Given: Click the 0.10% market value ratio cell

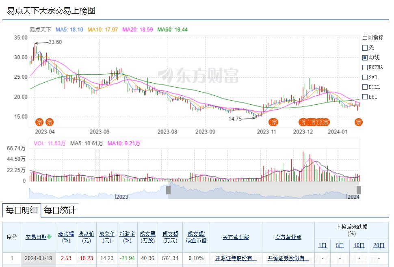Looking at the screenshot, I should pyautogui.click(x=196, y=258).
